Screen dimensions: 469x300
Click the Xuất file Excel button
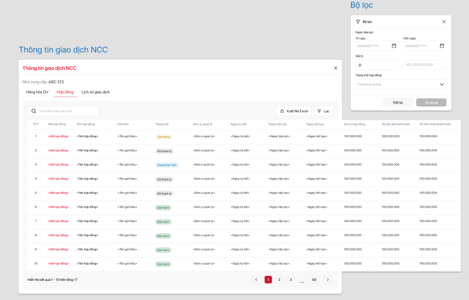294,111
